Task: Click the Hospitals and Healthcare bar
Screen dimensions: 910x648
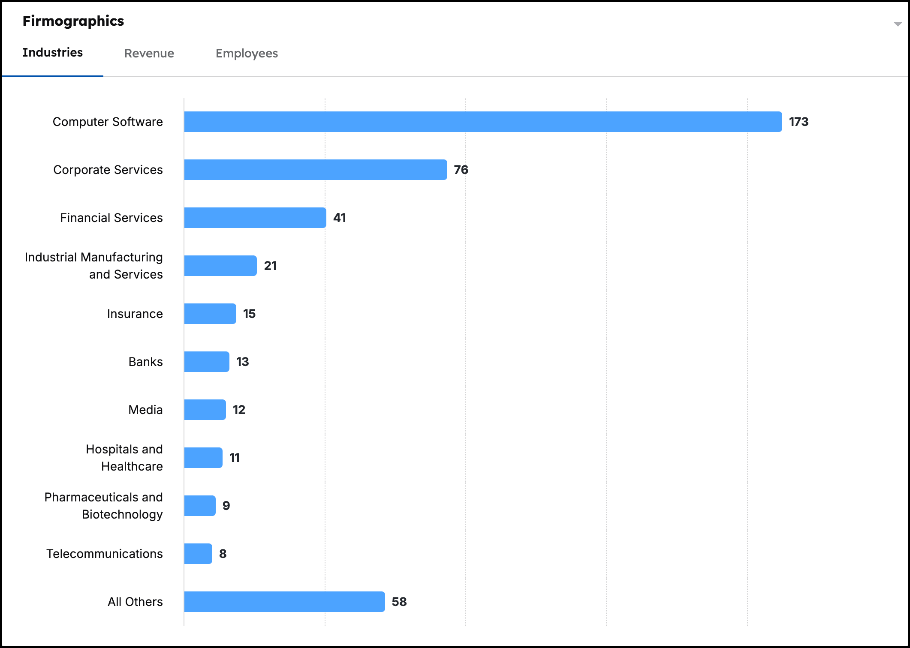Action: click(x=203, y=458)
